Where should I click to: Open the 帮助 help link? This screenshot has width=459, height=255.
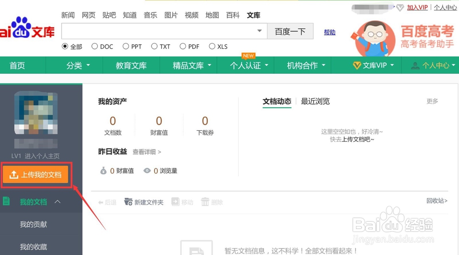pos(330,32)
